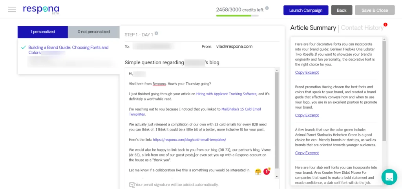Go back with the Back button
Viewport: 402px width, 189px height.
[342, 10]
